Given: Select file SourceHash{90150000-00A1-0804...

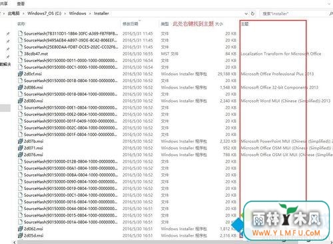Looking at the screenshot, I should tap(71, 168).
